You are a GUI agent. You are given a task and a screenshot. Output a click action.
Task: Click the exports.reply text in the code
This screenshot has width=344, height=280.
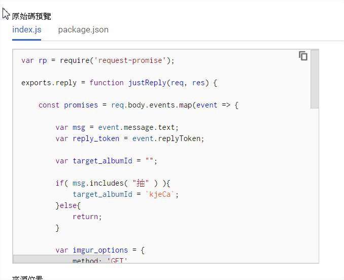click(47, 83)
